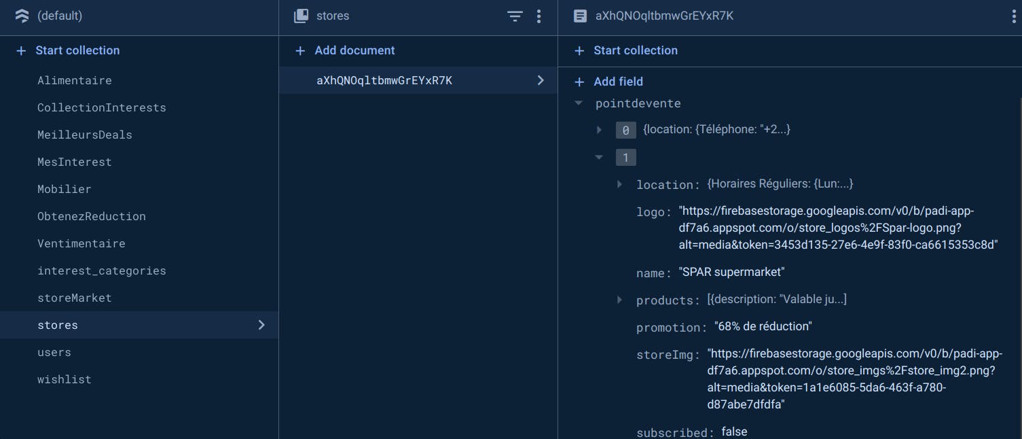Open the Alimentaire collection
The width and height of the screenshot is (1022, 439).
coord(75,80)
